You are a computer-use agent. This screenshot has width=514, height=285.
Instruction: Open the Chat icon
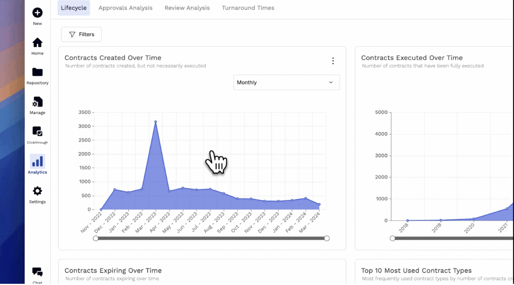pos(37,272)
